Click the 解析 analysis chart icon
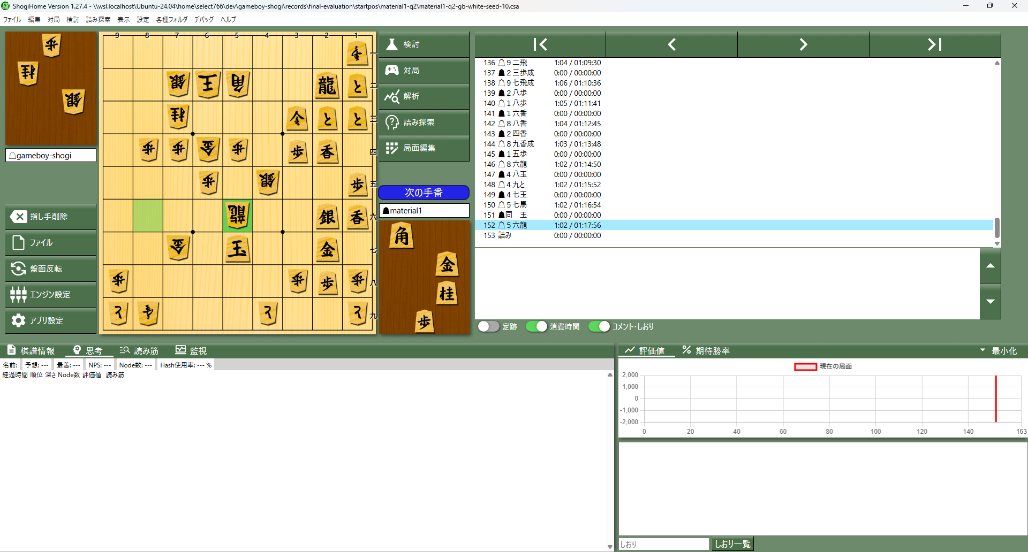Image resolution: width=1028 pixels, height=552 pixels. (x=392, y=96)
